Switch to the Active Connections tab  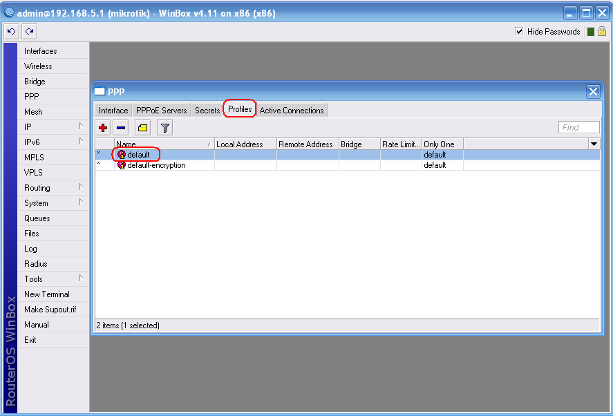click(x=292, y=111)
